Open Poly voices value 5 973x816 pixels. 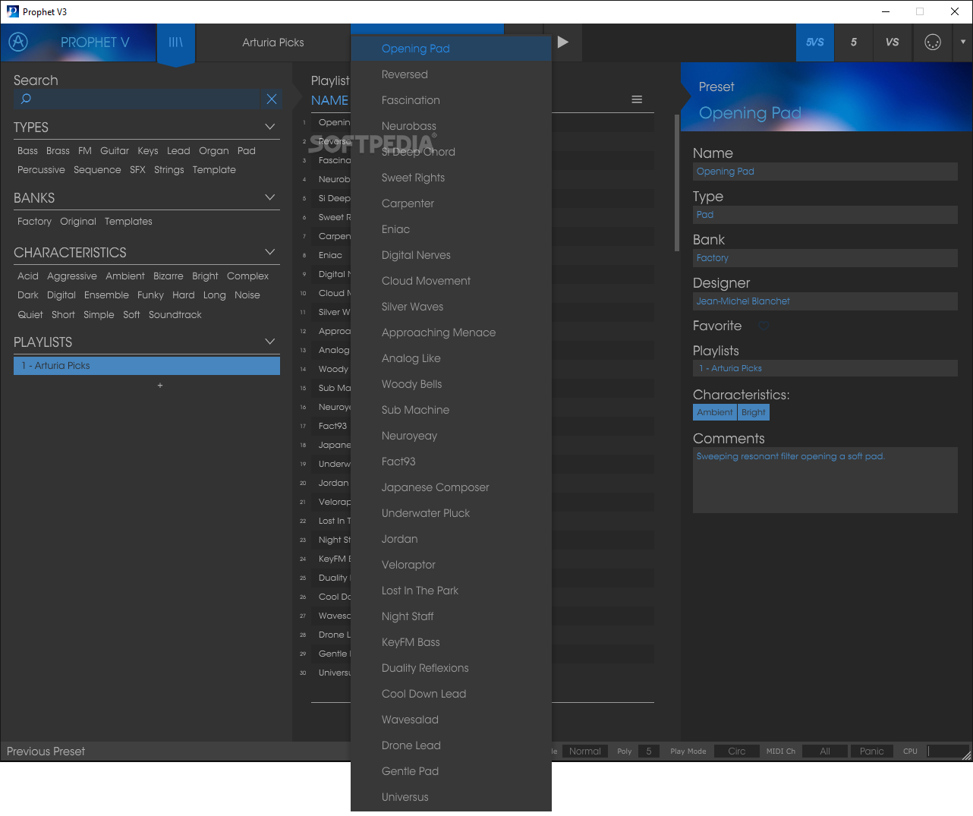coord(649,751)
